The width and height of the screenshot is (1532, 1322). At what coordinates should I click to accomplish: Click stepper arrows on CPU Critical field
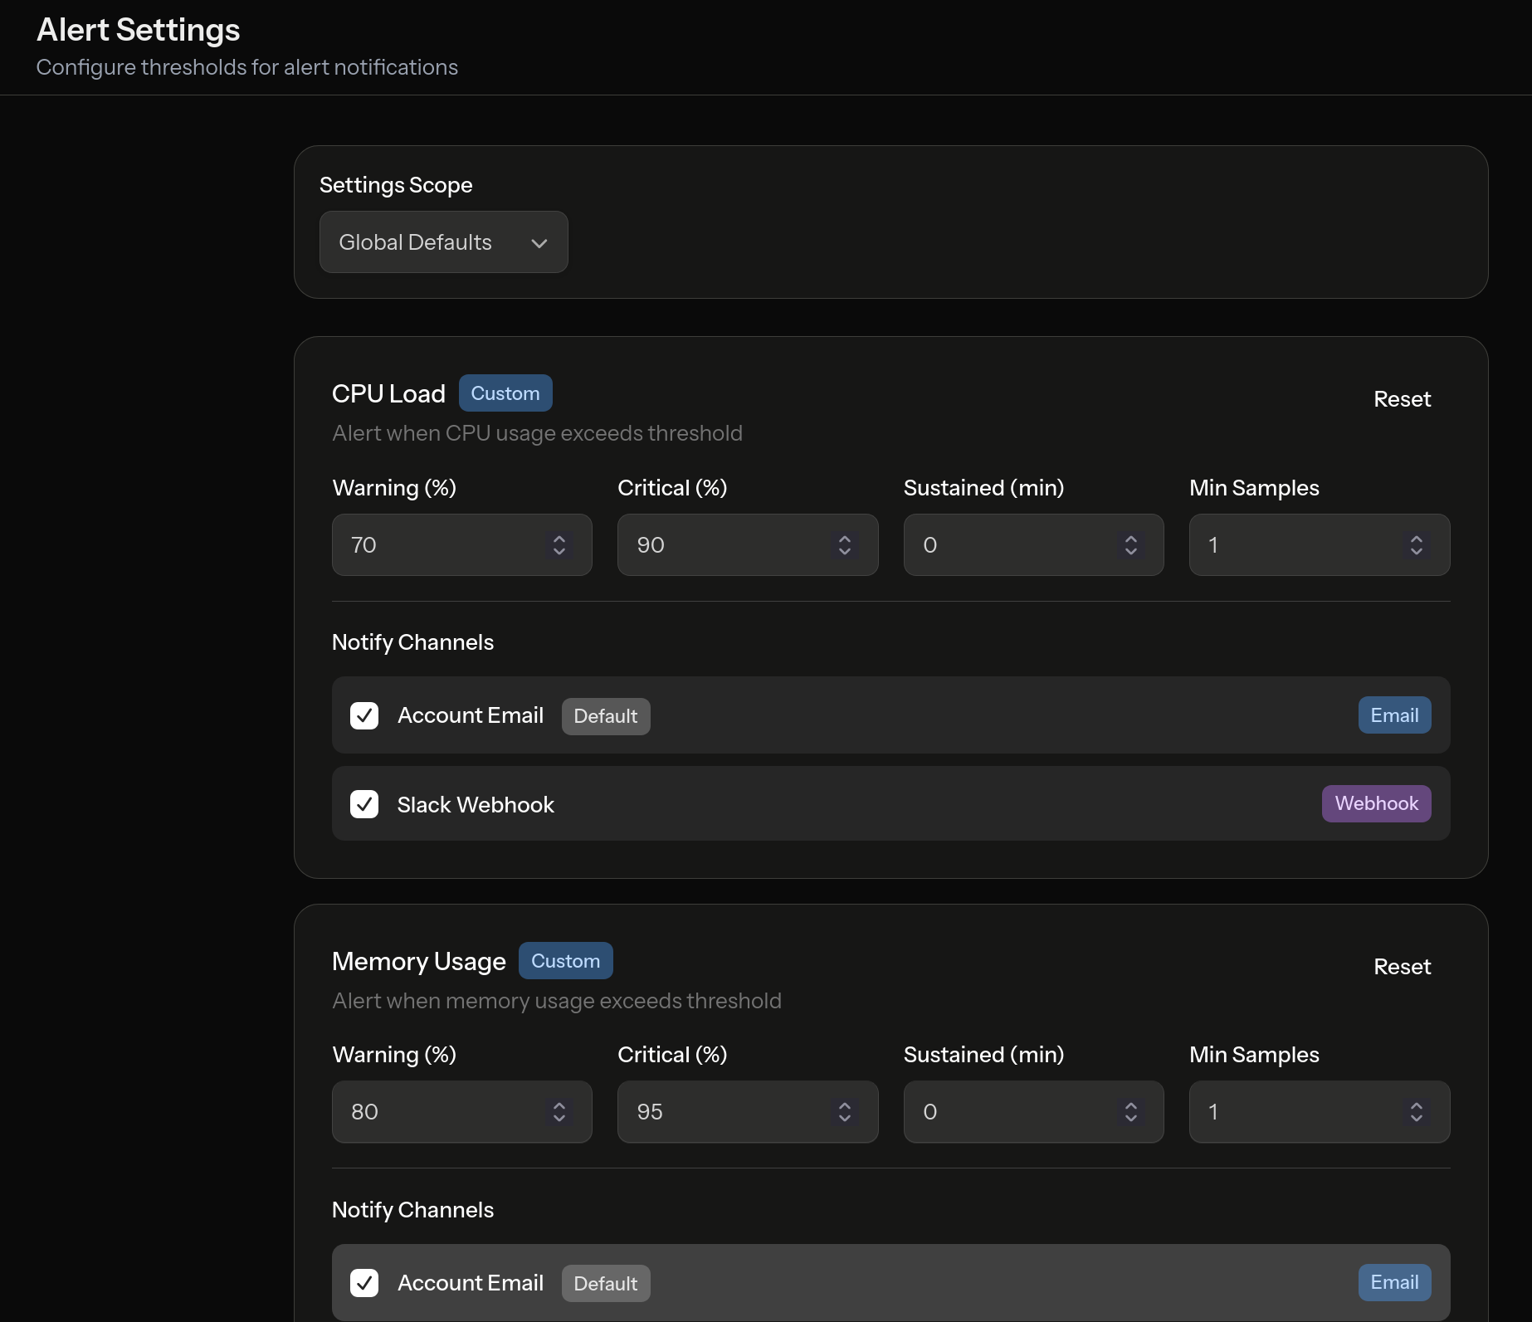845,545
